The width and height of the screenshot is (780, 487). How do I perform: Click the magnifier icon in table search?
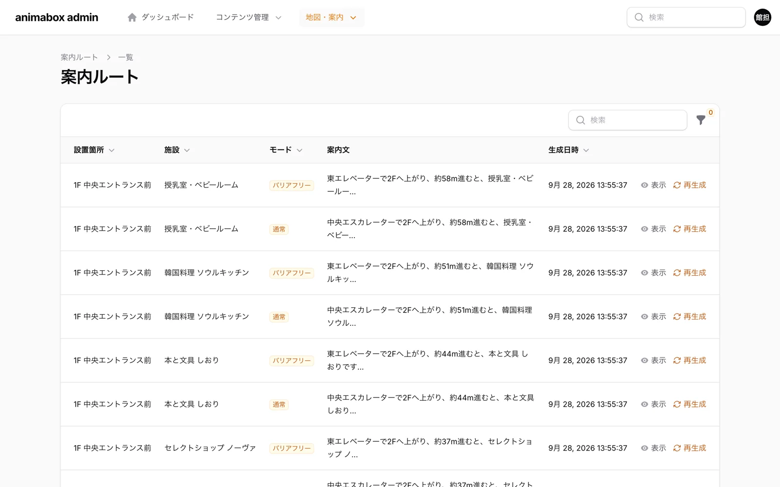tap(580, 120)
